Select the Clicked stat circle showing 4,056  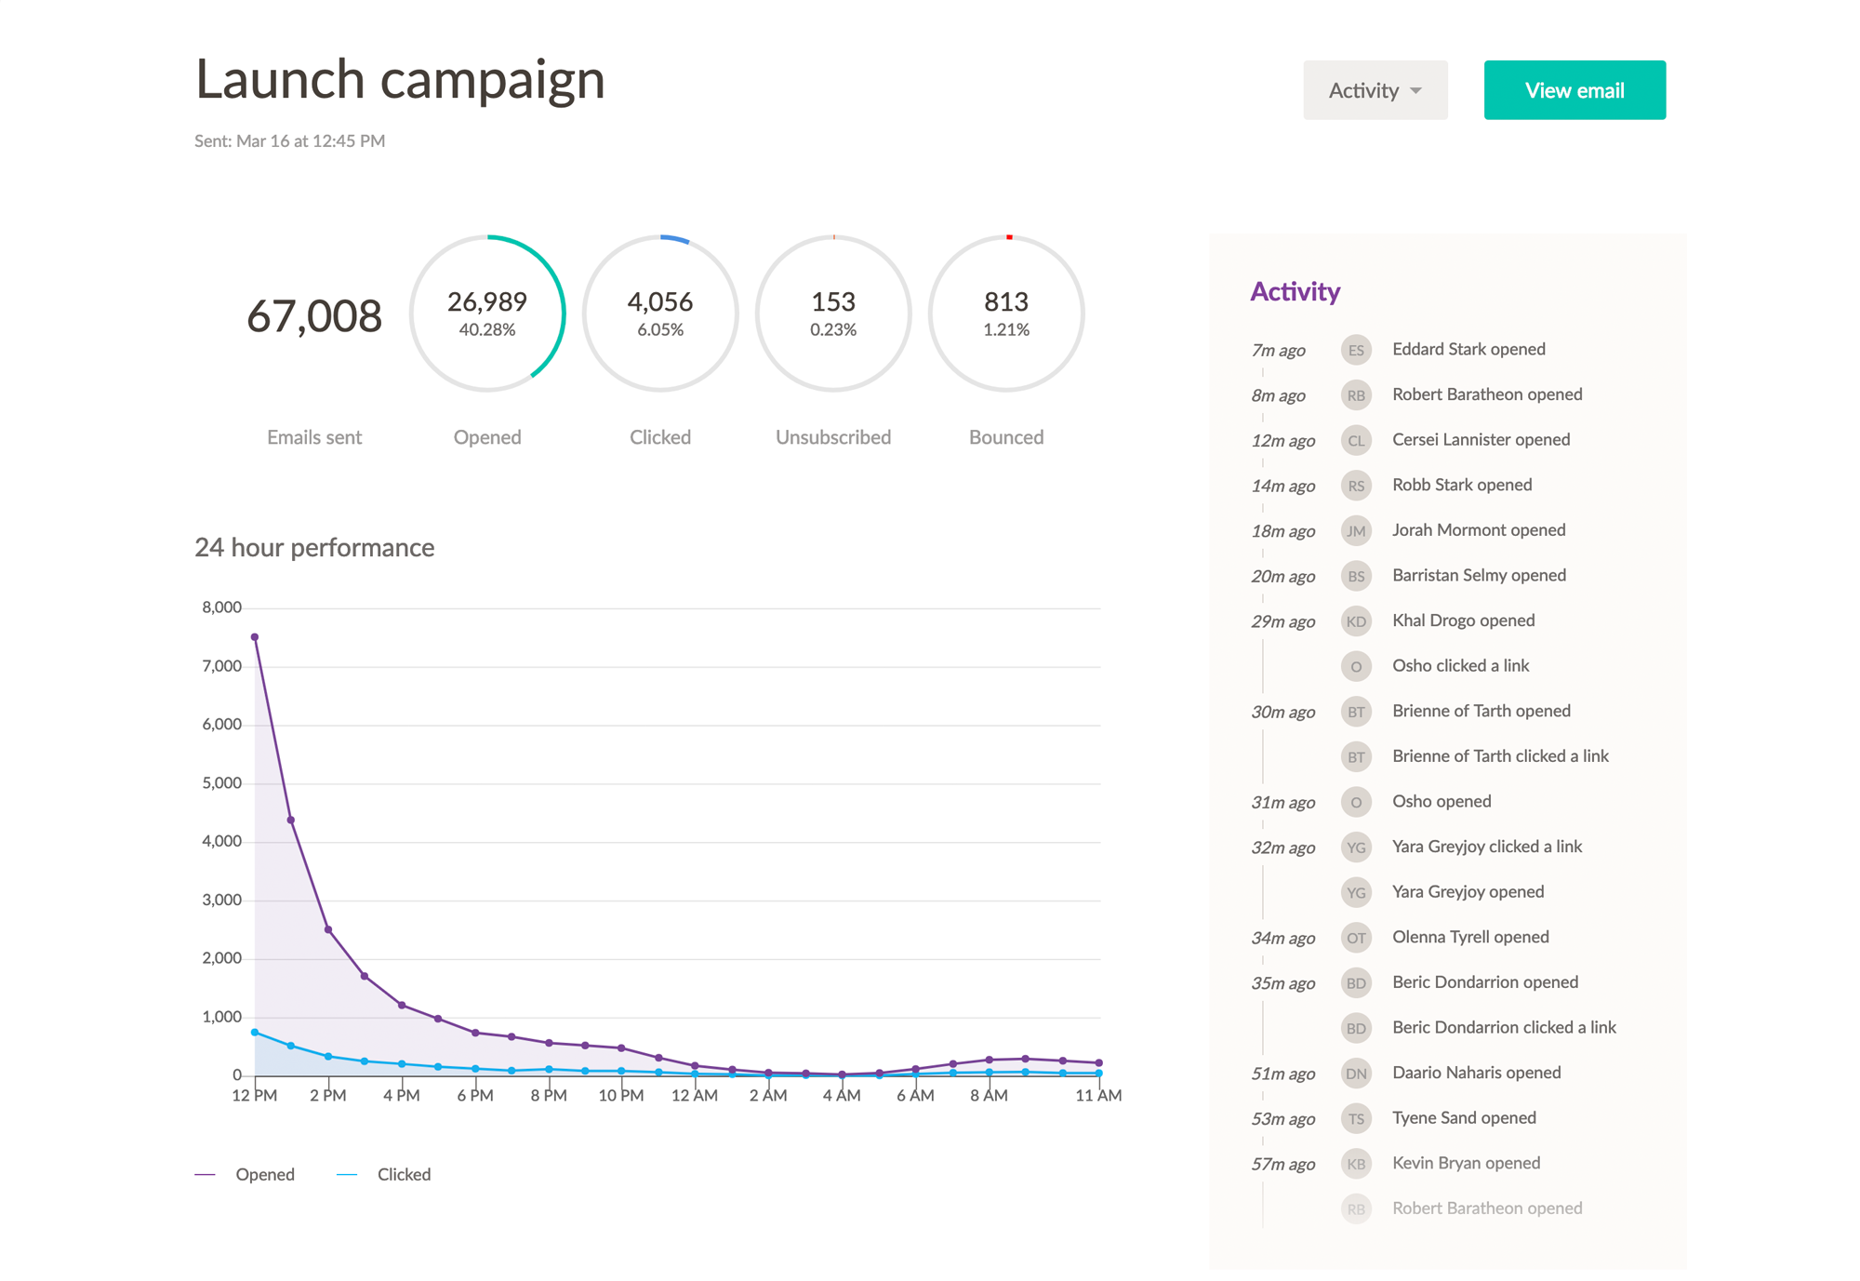(660, 314)
